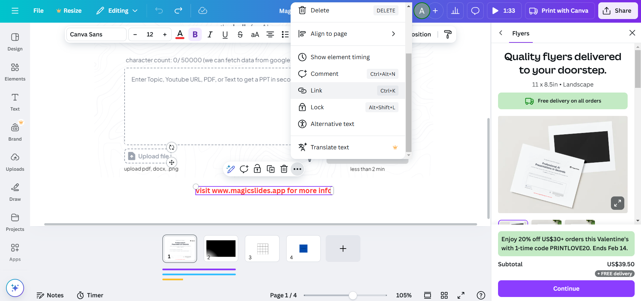The width and height of the screenshot is (641, 301).
Task: Choose Translate text option
Action: click(348, 147)
